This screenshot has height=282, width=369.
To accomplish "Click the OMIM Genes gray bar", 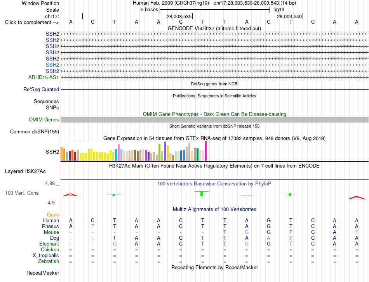I will (214, 119).
